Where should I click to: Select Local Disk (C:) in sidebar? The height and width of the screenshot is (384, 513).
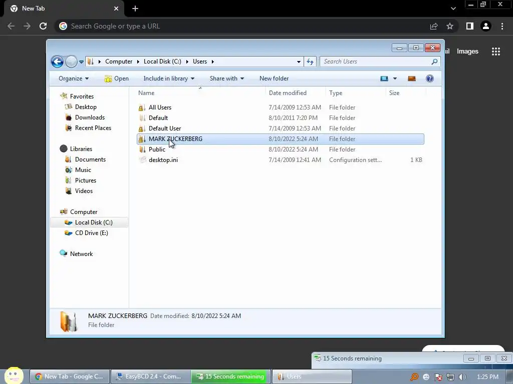[89, 222]
